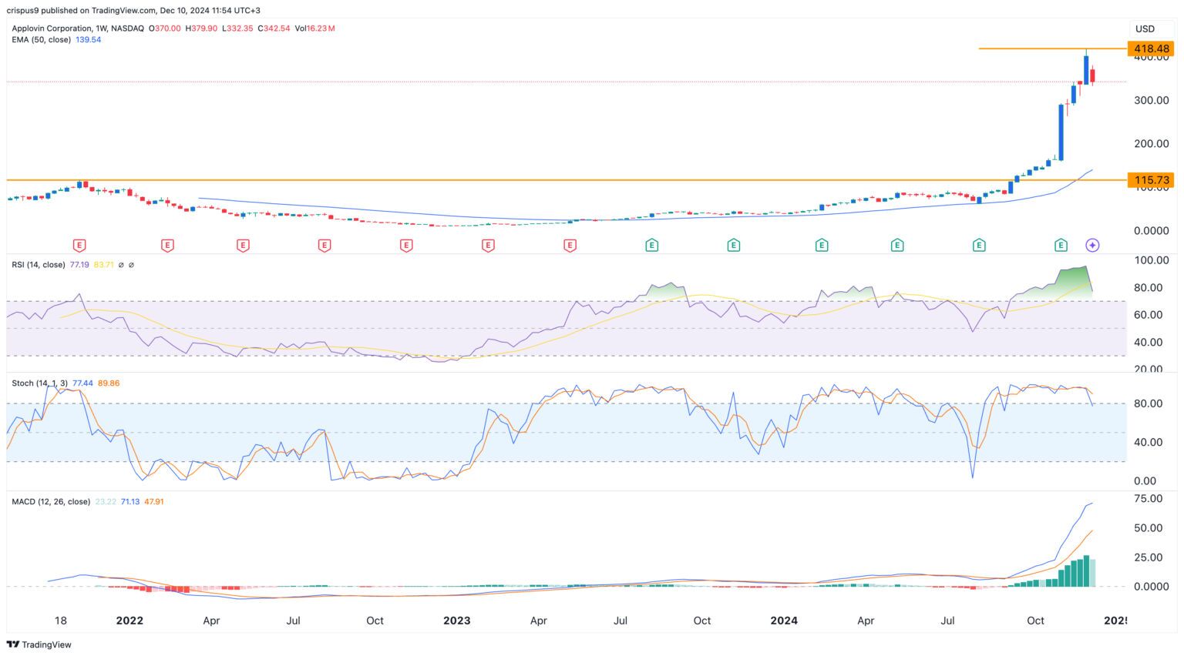
Task: Select the red earnings marker for February 2023
Action: point(488,246)
